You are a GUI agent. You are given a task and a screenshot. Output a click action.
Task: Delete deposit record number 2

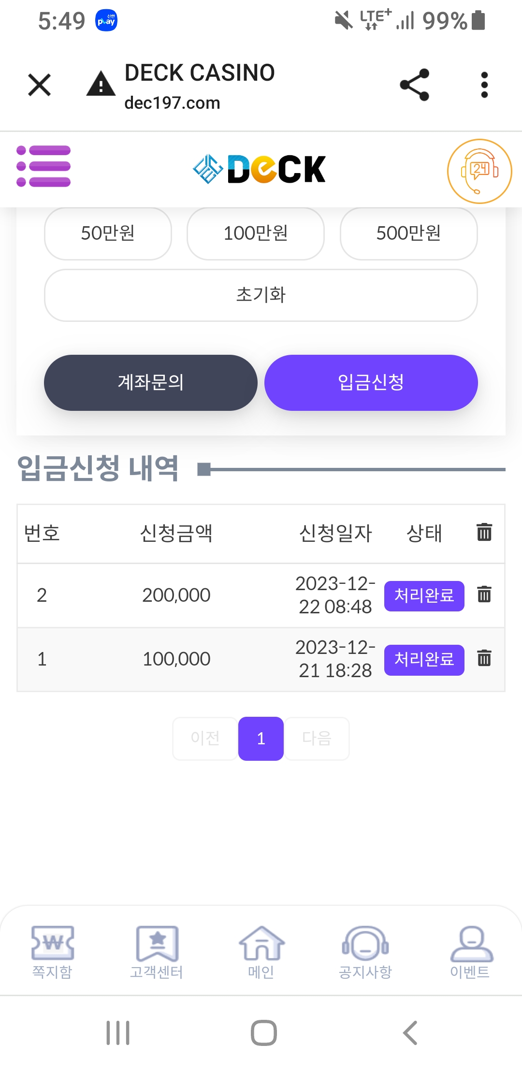pyautogui.click(x=484, y=594)
